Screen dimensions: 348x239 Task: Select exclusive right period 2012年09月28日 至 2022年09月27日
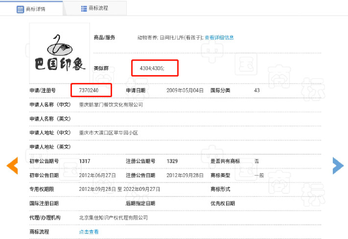coord(119,189)
